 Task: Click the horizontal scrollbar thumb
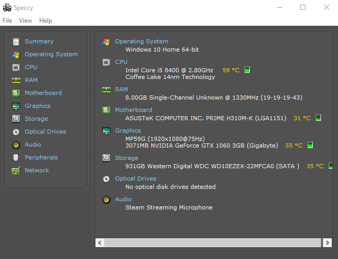[x=213, y=243]
